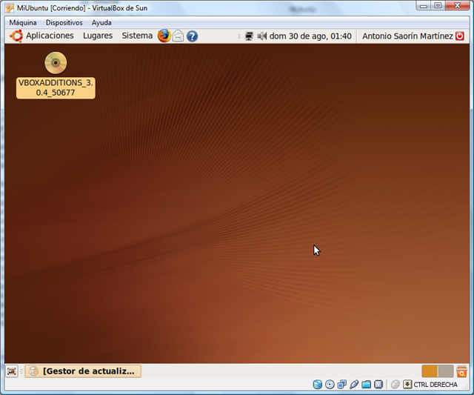Open the Trash icon in bottom panel
This screenshot has width=474, height=395.
tap(461, 371)
